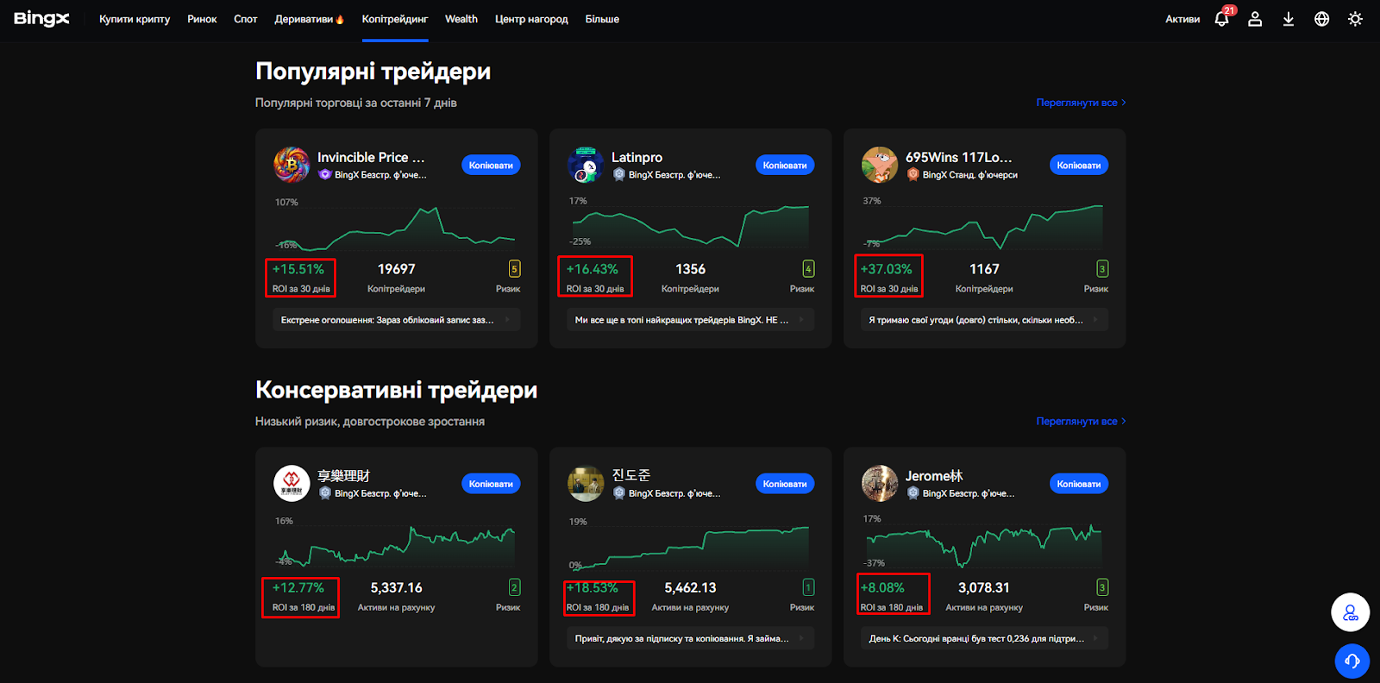Click the +18.53% ROI value
The width and height of the screenshot is (1380, 683).
tap(593, 587)
